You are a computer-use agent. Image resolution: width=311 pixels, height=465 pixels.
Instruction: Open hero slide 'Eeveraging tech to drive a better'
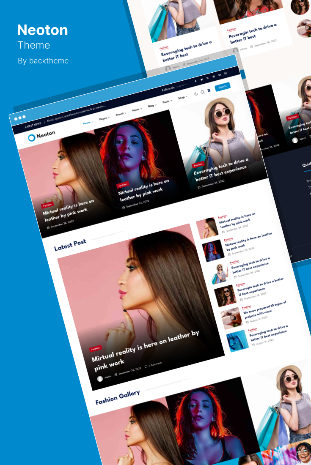coord(220,170)
